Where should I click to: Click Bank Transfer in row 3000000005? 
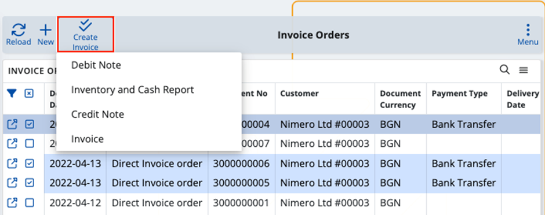point(464,183)
